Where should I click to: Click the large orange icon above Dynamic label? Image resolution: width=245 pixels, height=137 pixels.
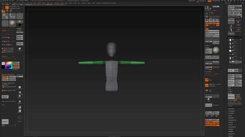click(207, 80)
